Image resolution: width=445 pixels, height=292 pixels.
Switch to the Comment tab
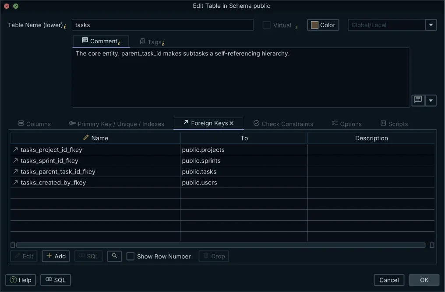(x=101, y=42)
